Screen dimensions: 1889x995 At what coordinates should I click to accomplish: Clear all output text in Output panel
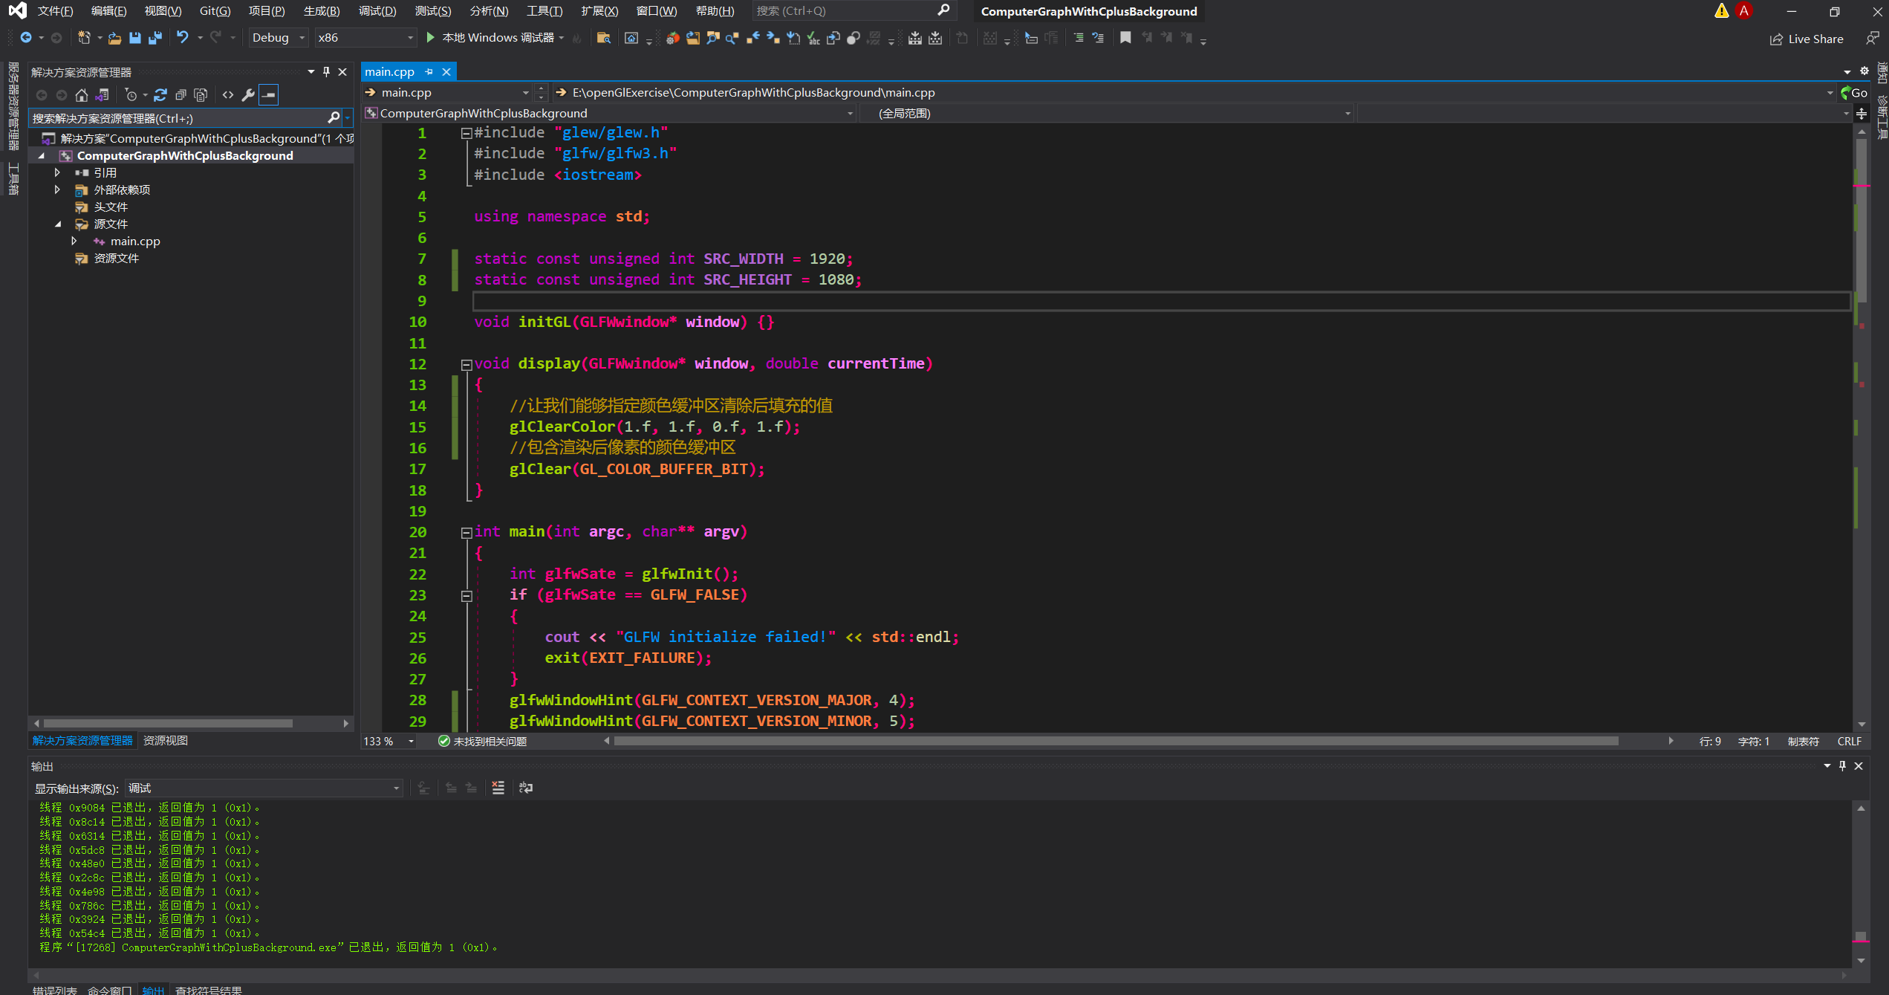point(498,788)
